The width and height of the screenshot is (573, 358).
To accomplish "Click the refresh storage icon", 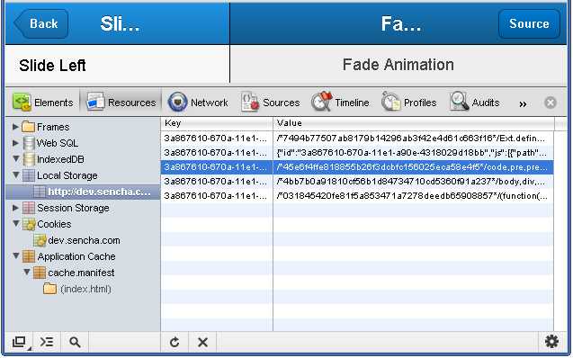I will pos(175,343).
